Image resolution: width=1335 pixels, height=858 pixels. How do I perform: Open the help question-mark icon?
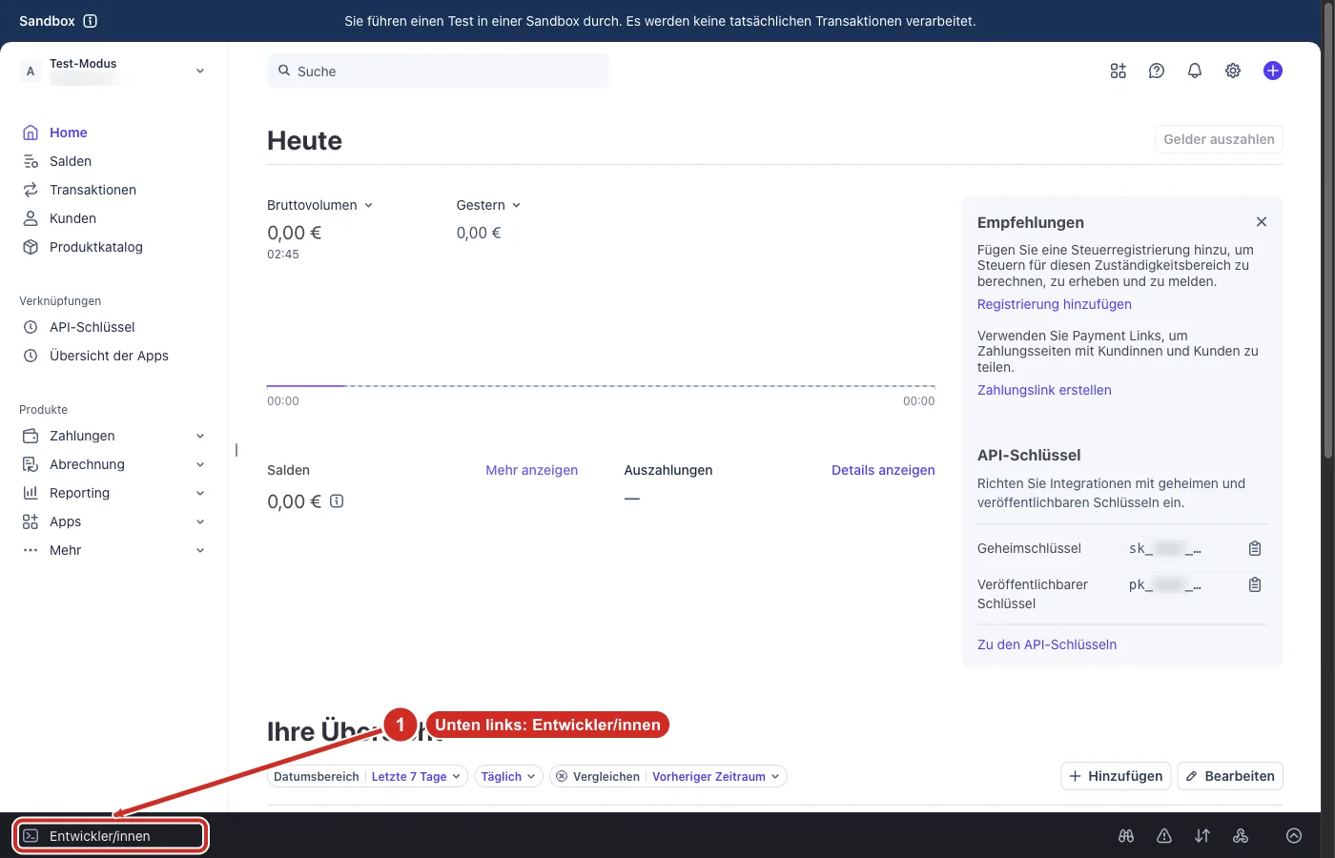click(x=1157, y=71)
